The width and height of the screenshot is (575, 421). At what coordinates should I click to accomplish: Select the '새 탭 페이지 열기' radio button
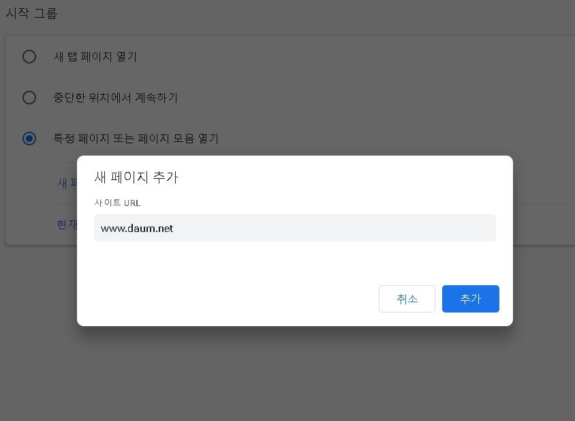point(29,57)
